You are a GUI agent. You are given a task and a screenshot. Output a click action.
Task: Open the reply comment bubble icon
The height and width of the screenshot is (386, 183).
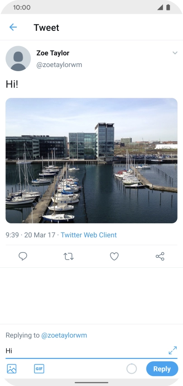(23, 256)
